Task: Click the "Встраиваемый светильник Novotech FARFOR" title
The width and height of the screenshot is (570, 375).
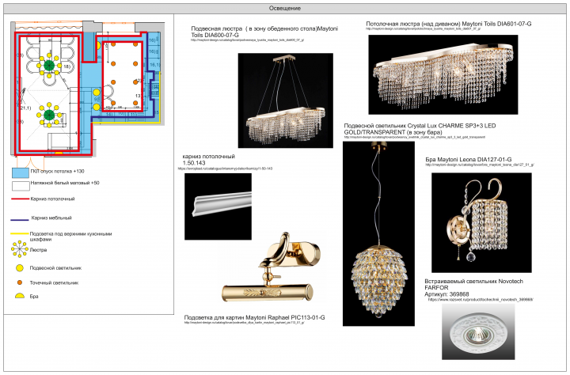Action: click(x=473, y=285)
